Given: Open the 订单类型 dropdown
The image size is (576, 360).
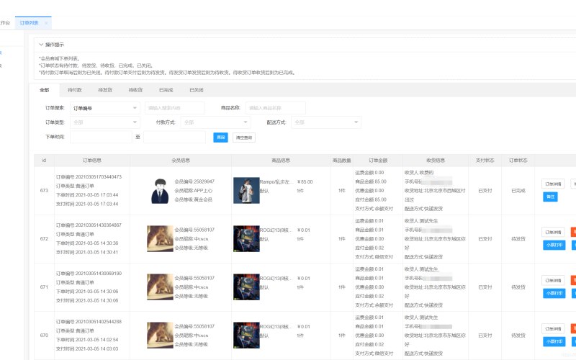Looking at the screenshot, I should (104, 122).
